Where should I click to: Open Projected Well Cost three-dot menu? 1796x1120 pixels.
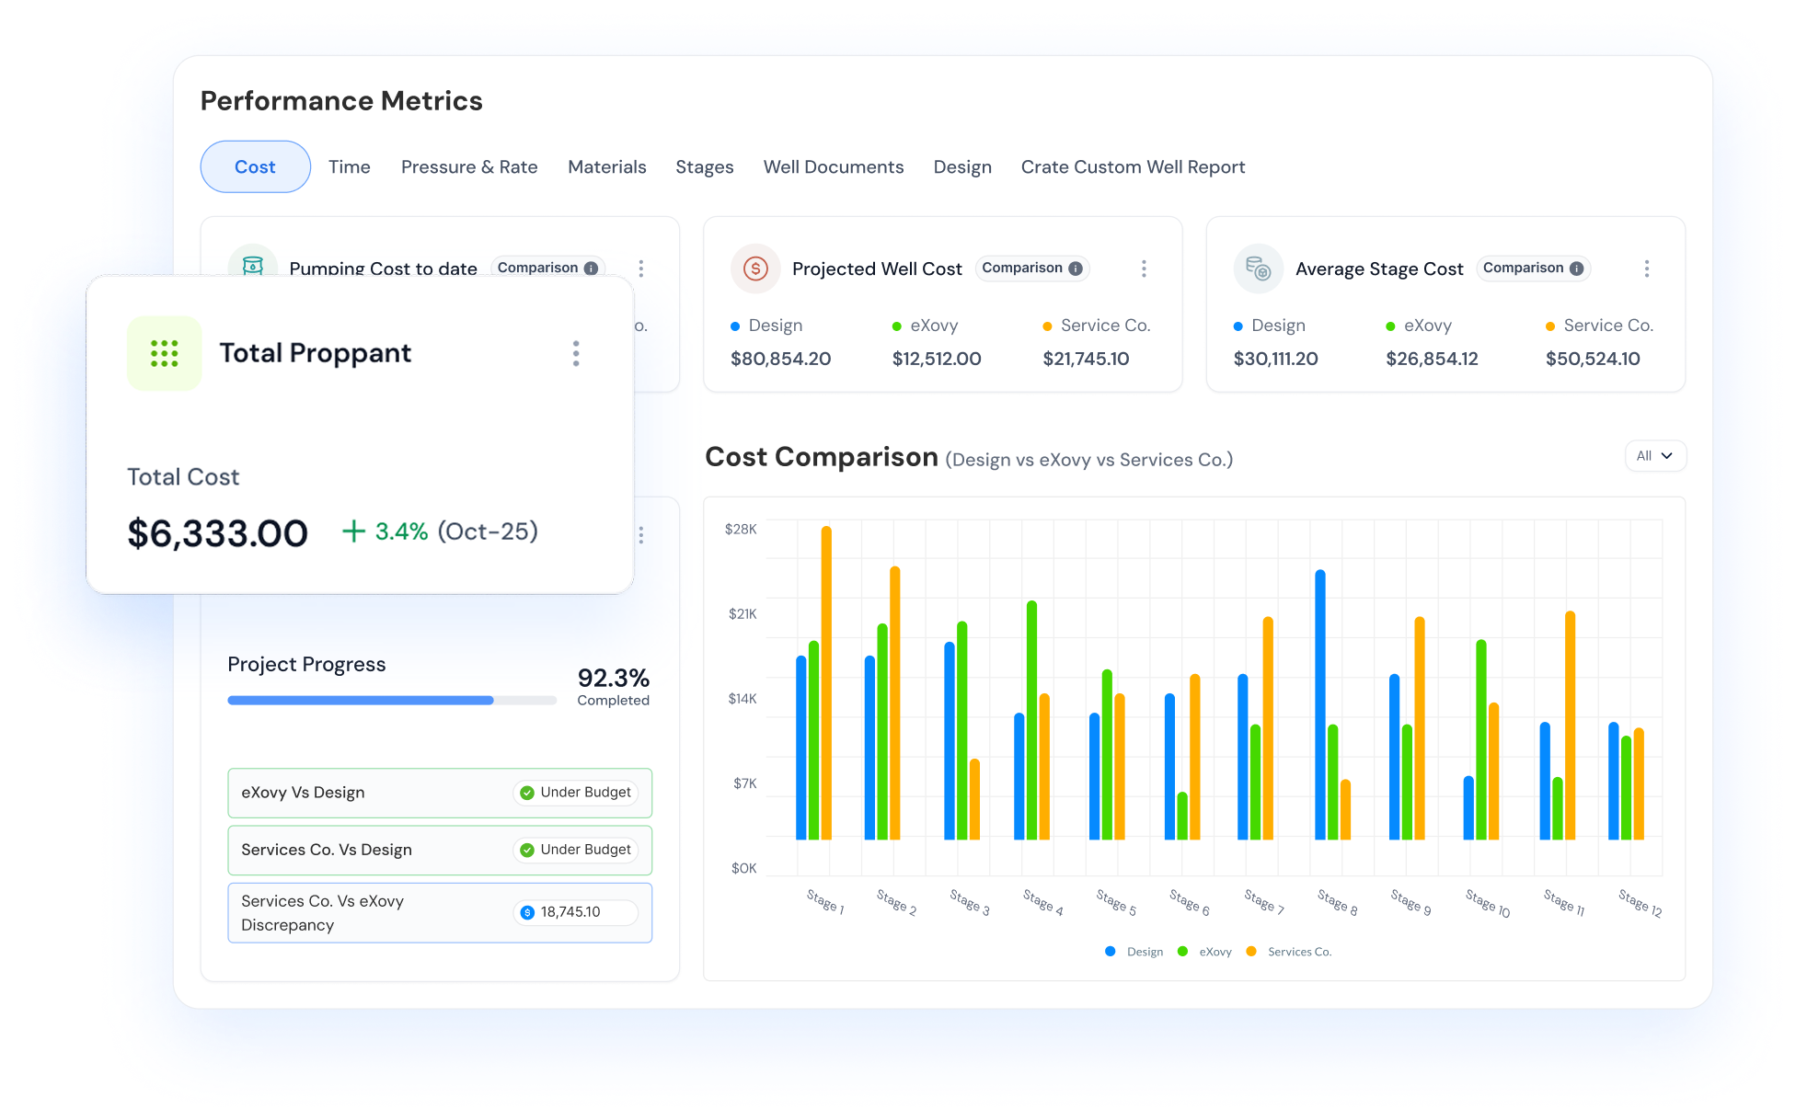1144,269
